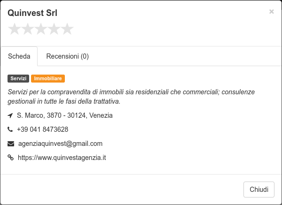Click the first rating star
This screenshot has height=205, width=282.
pyautogui.click(x=15, y=29)
